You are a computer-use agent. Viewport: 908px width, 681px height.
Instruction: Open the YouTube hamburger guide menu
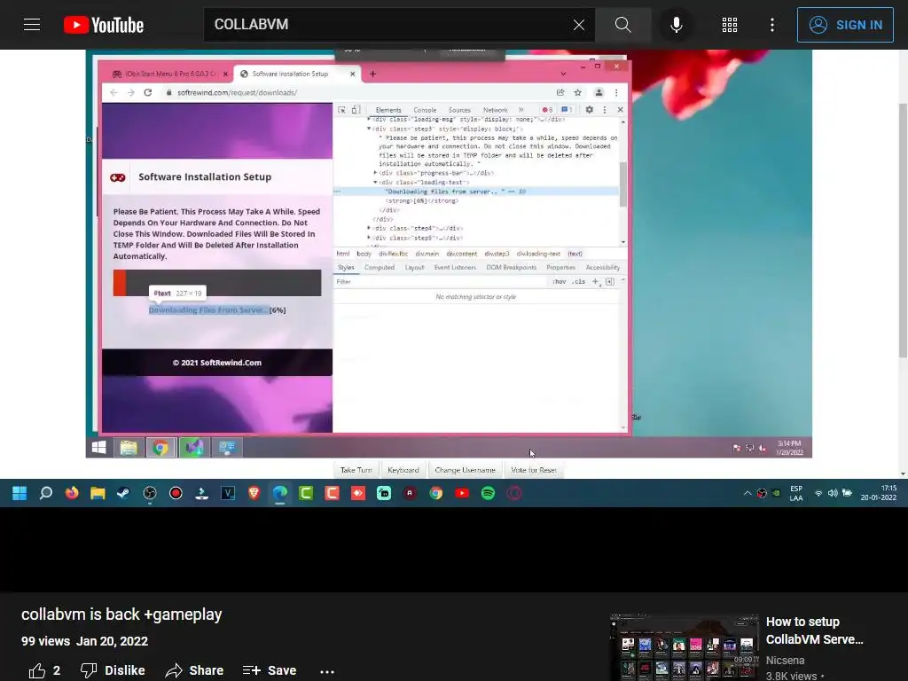tap(32, 25)
